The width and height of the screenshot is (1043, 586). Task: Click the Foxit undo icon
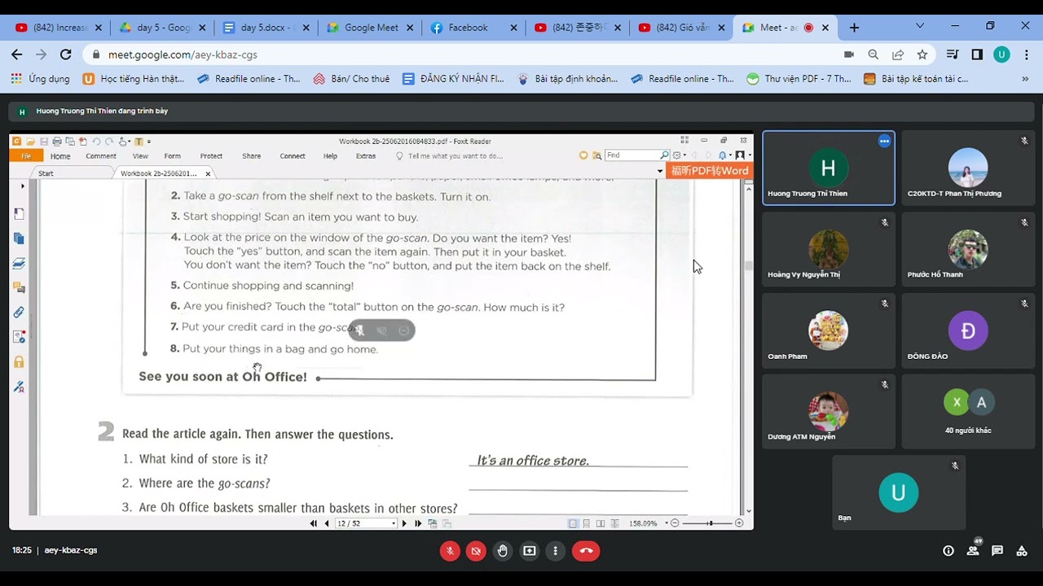96,142
